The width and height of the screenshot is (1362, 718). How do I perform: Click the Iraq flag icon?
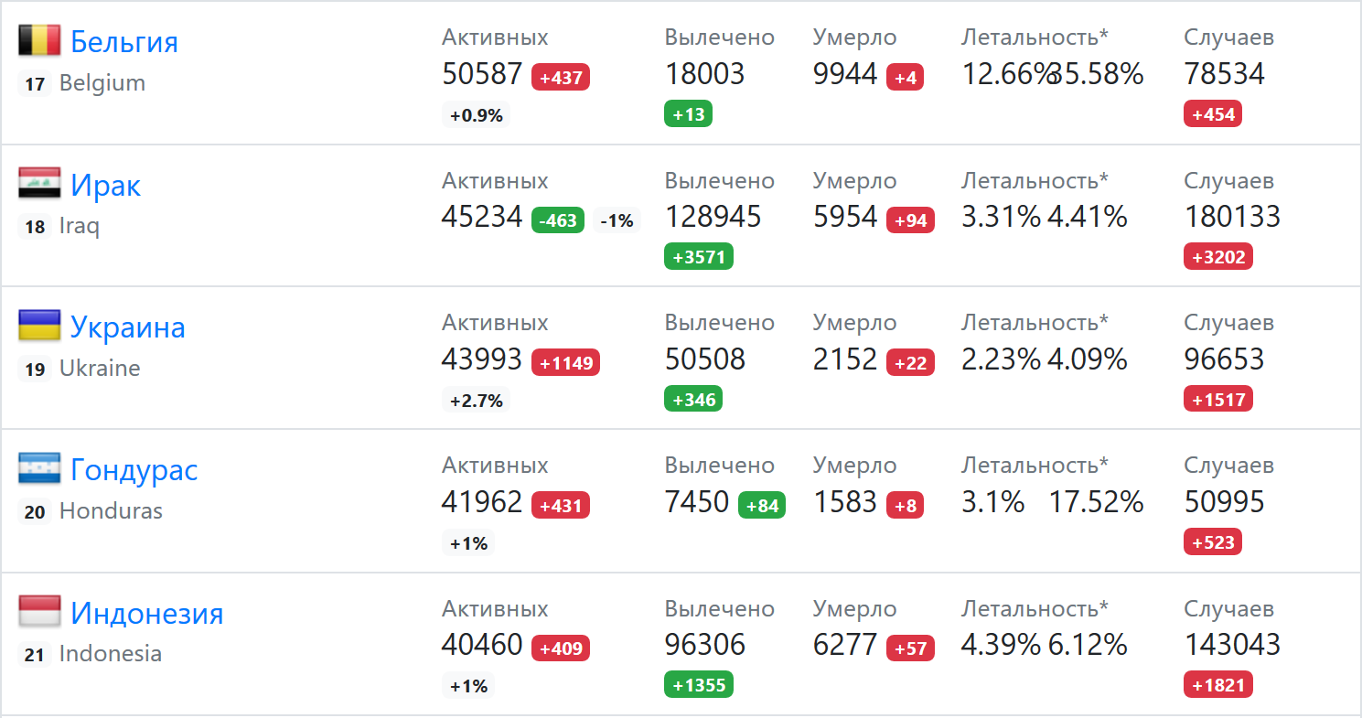click(x=39, y=184)
